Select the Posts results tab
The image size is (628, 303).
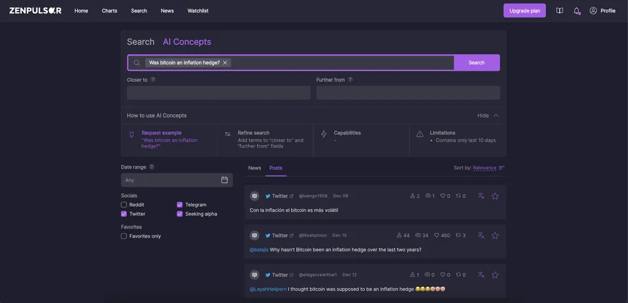(x=276, y=168)
